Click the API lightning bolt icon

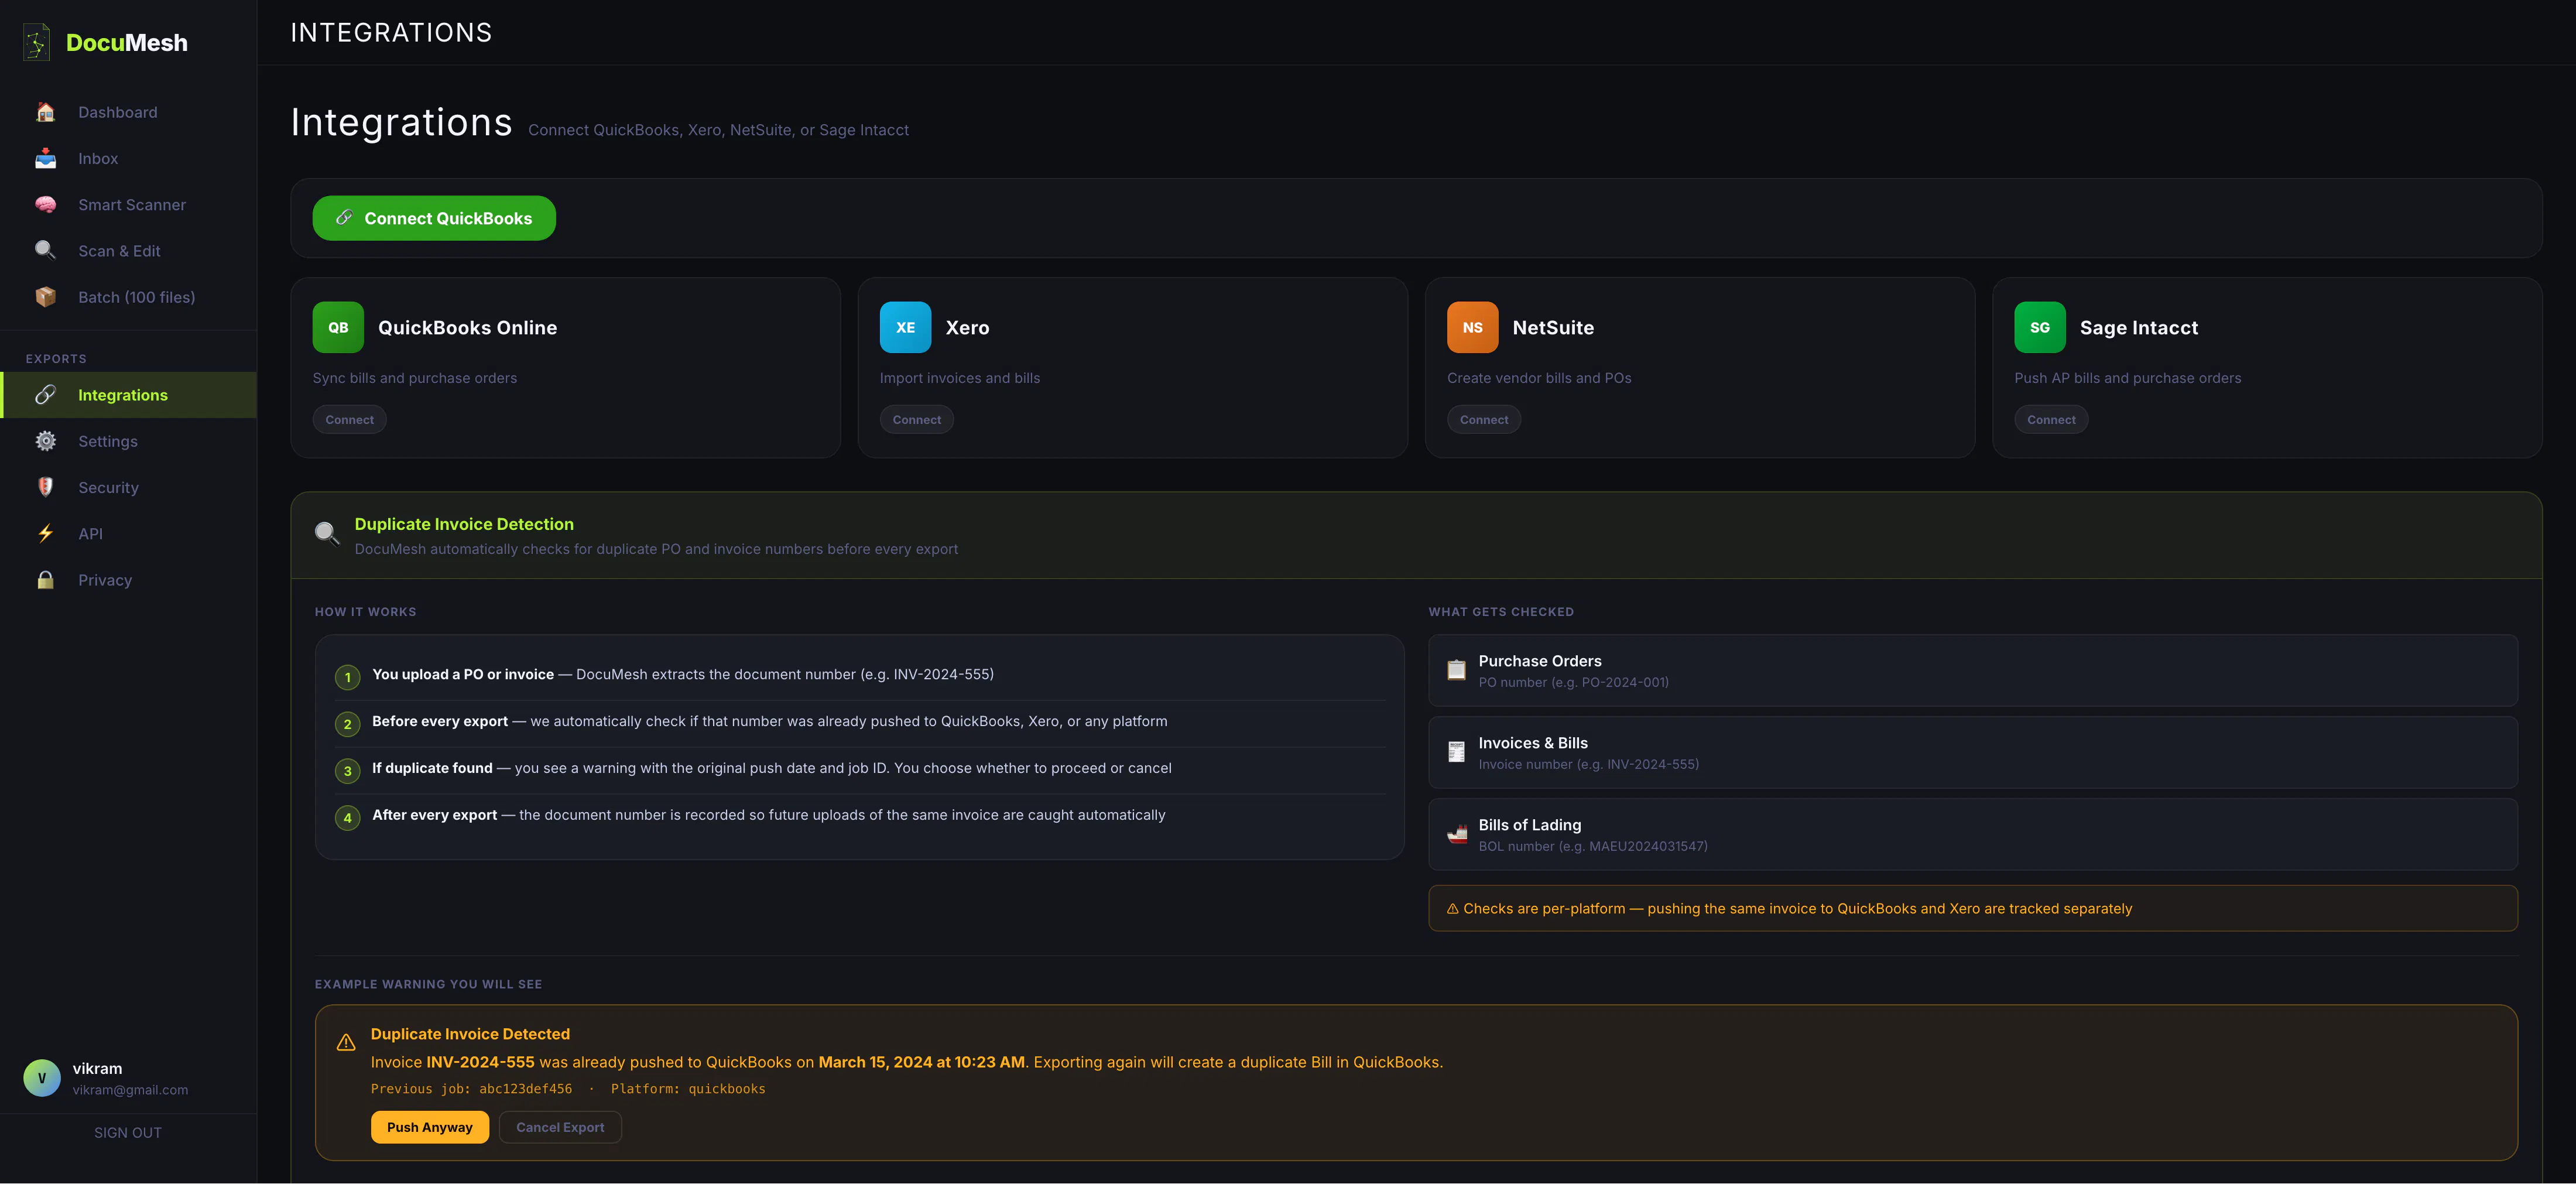[45, 534]
